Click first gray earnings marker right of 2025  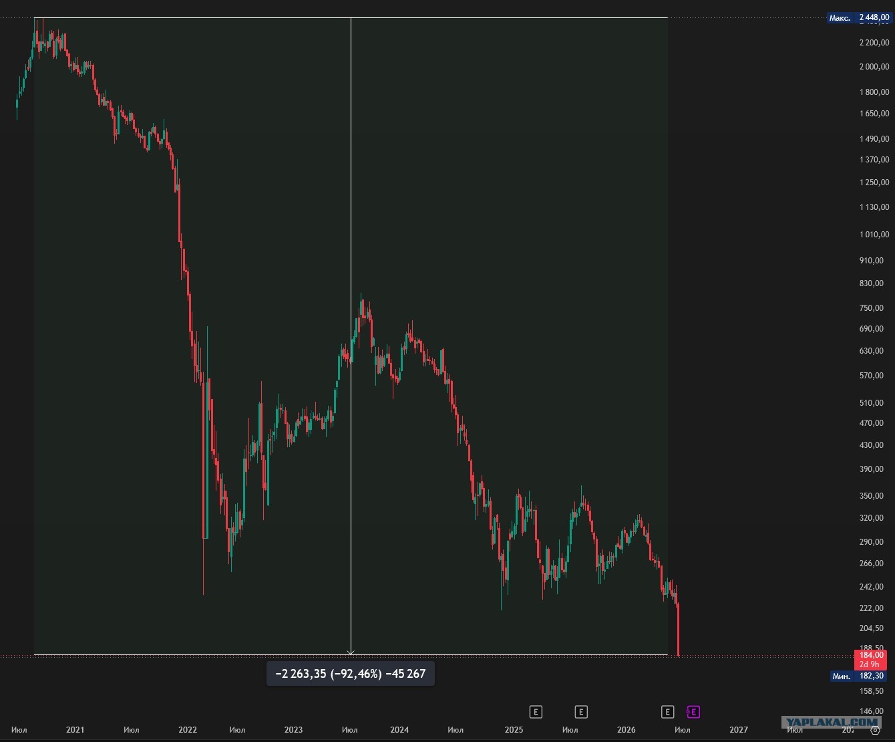[x=536, y=712]
